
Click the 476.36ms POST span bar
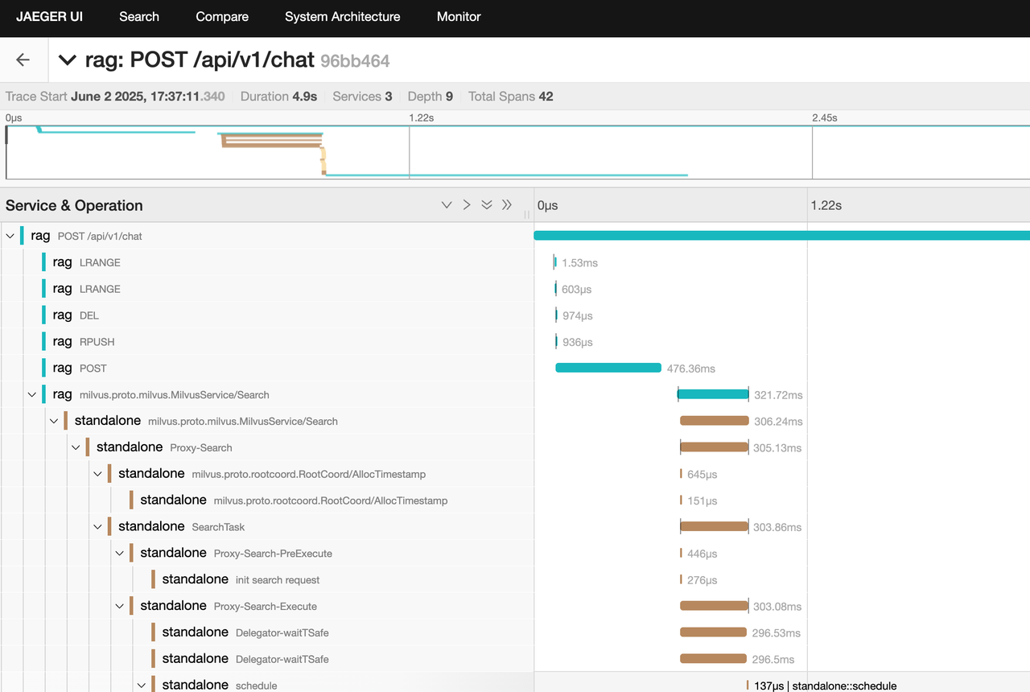coord(608,368)
